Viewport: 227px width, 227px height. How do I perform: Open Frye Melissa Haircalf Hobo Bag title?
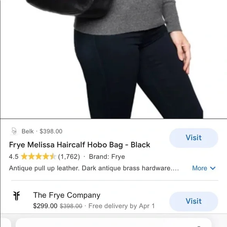point(79,145)
